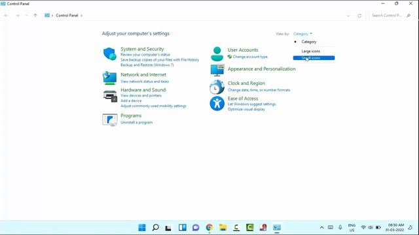Click Optimize visual display
Image resolution: width=419 pixels, height=235 pixels.
[x=246, y=109]
